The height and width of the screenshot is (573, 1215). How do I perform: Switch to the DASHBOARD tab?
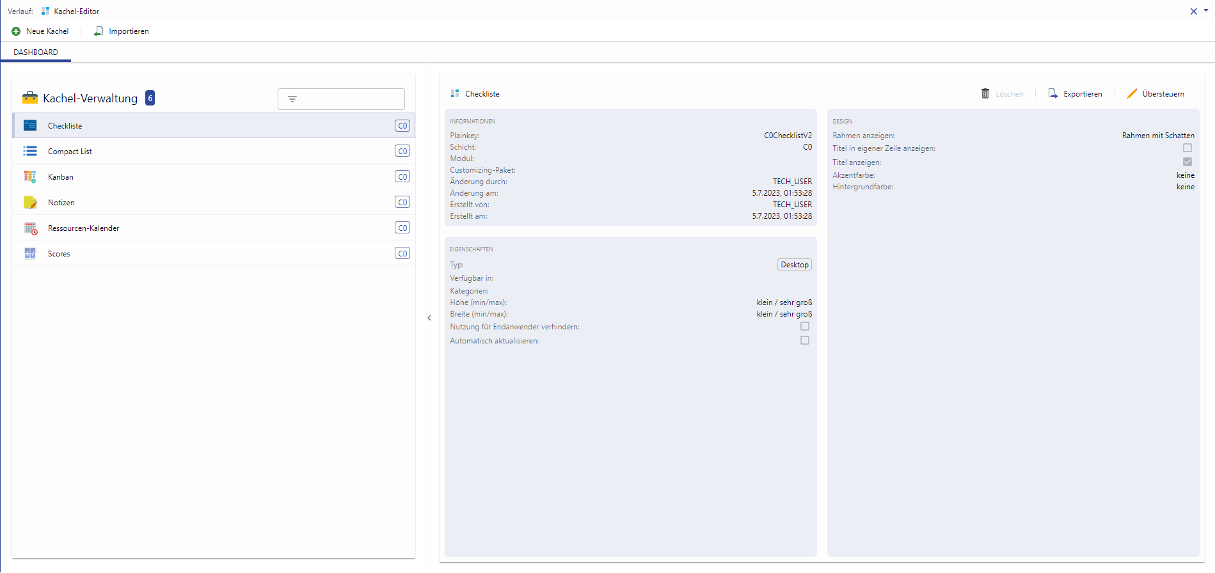click(x=36, y=52)
